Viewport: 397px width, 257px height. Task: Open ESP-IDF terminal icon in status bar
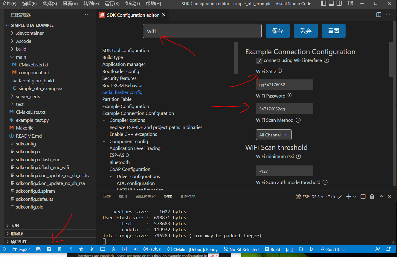pyautogui.click(x=124, y=249)
